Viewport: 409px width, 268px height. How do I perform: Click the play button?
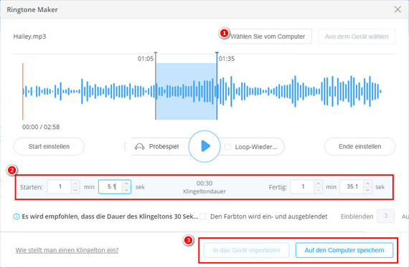click(x=204, y=146)
